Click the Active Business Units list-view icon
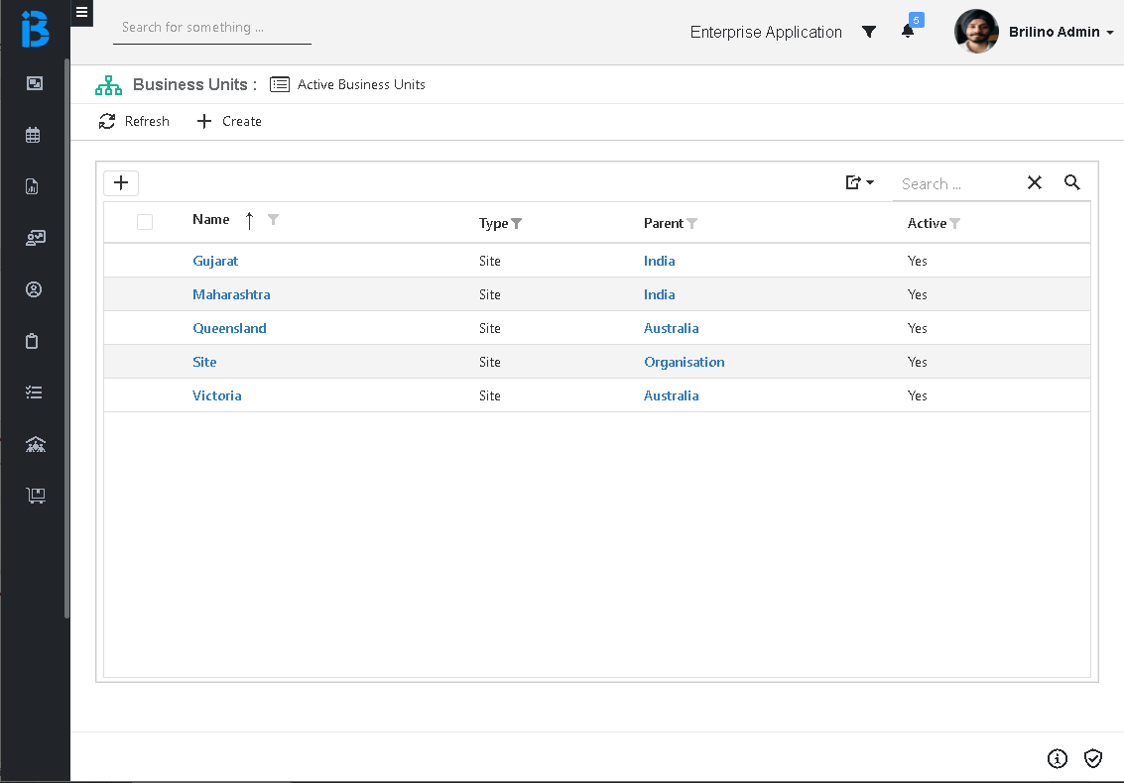1124x783 pixels. pos(280,84)
